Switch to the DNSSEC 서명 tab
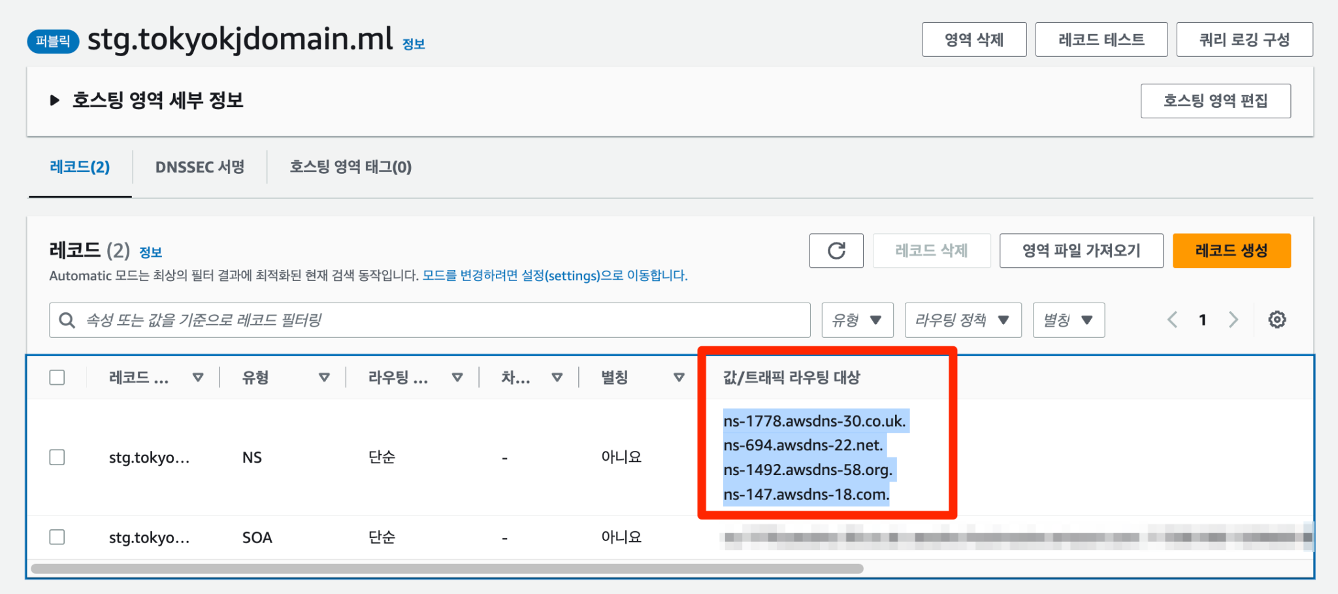 tap(200, 167)
